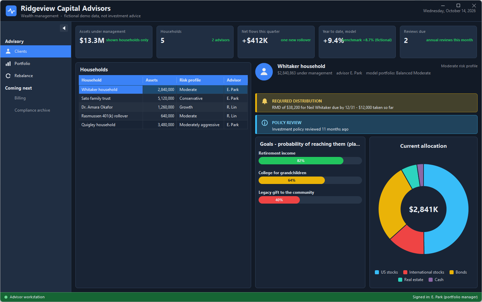Click the Ridgeview Capital Advisors pulse logo
The width and height of the screenshot is (482, 302).
tap(11, 11)
